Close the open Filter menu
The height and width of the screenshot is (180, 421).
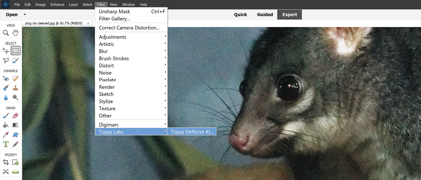coord(101,5)
